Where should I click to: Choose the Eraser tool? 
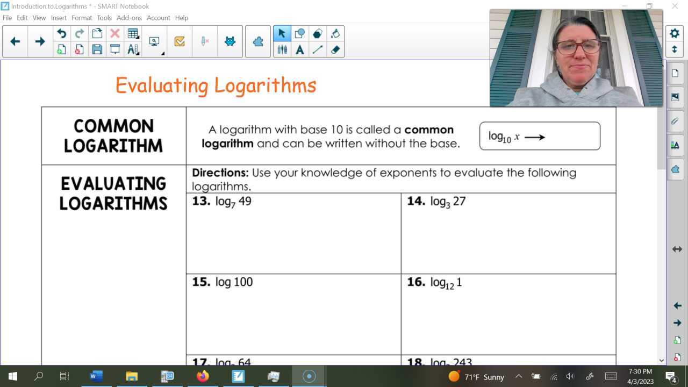[335, 49]
